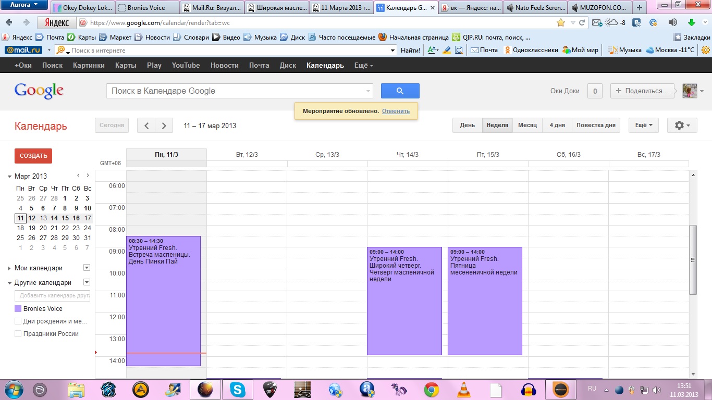Screen dimensions: 712x400
Task: Click the Найти! button
Action: 411,51
